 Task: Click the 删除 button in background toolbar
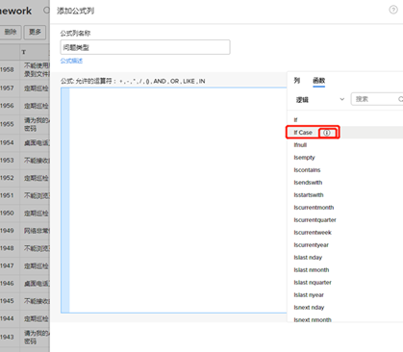11,32
